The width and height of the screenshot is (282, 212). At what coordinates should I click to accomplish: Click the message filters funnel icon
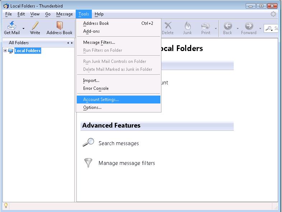pos(88,163)
